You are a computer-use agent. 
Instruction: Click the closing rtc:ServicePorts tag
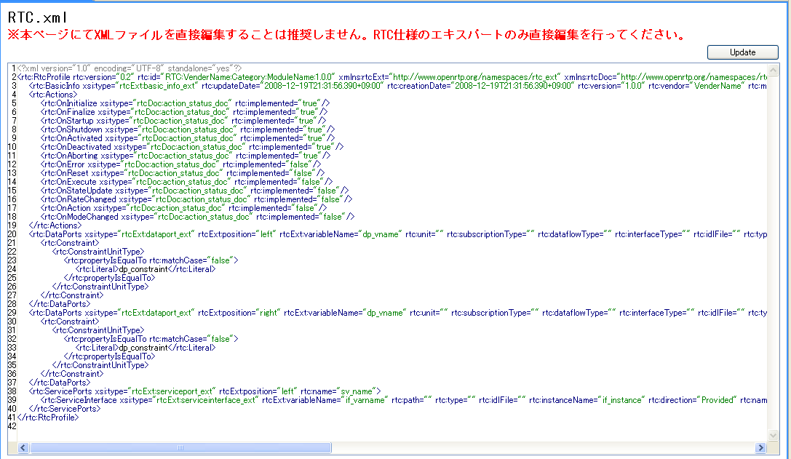(65, 409)
